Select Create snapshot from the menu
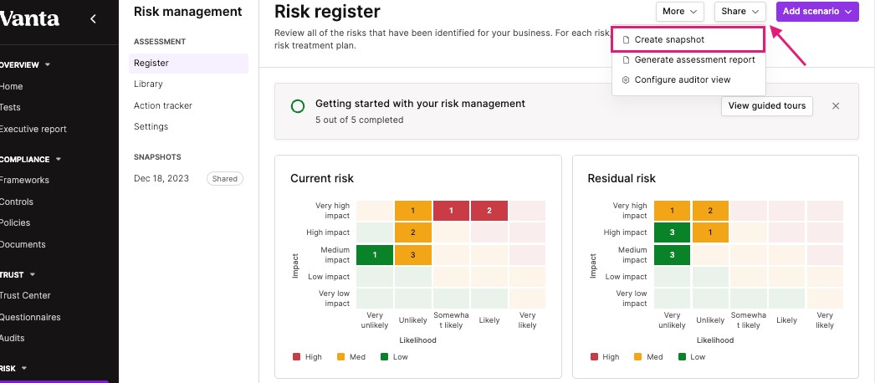 coord(688,39)
